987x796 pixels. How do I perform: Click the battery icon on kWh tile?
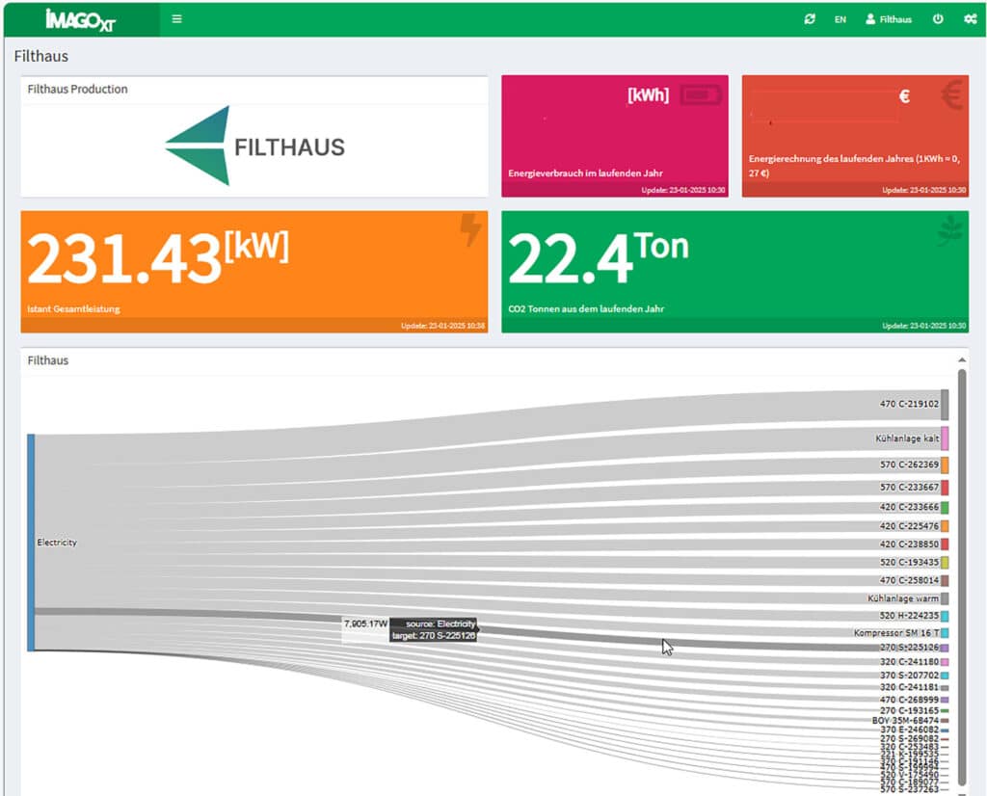(x=700, y=94)
